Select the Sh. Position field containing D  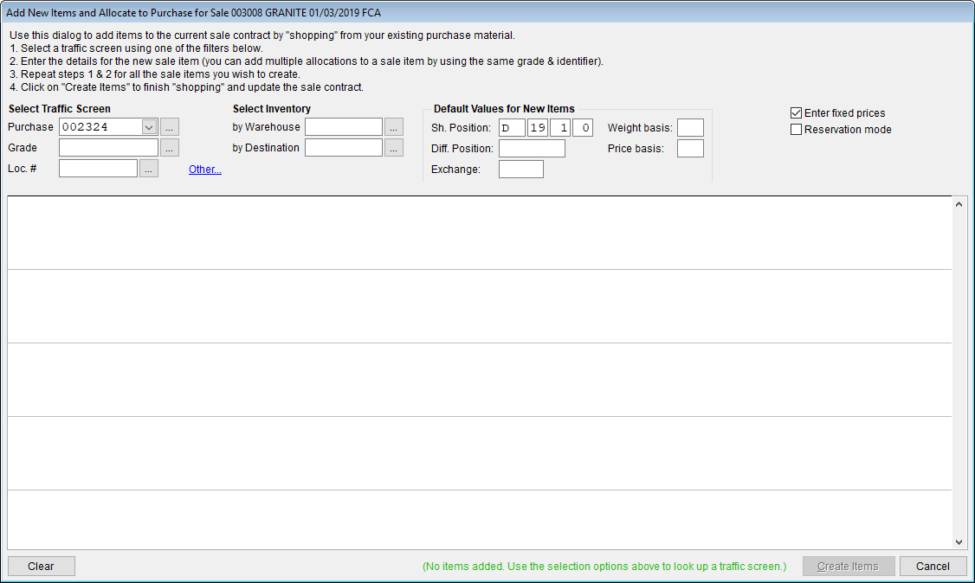click(512, 128)
